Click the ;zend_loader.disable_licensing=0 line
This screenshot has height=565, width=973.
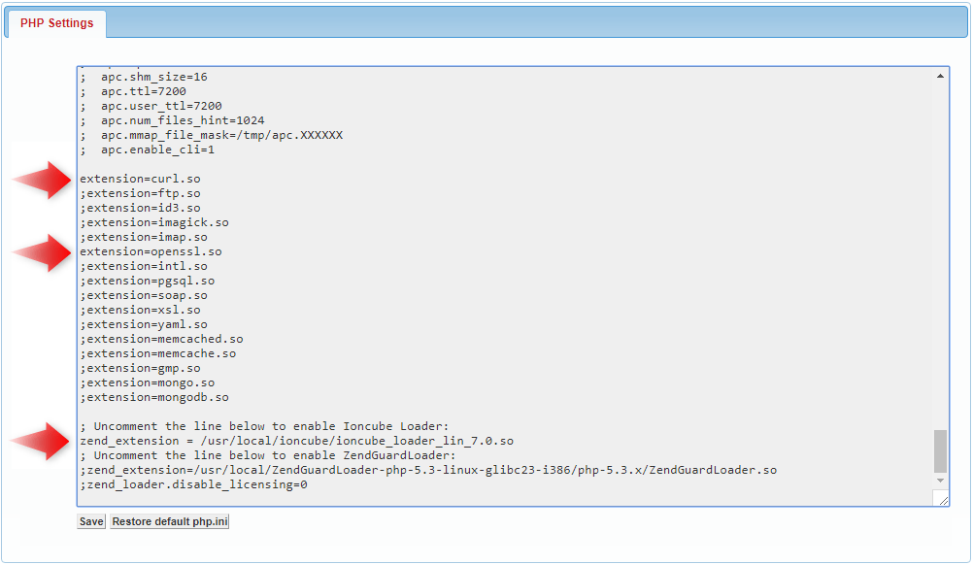(x=193, y=485)
